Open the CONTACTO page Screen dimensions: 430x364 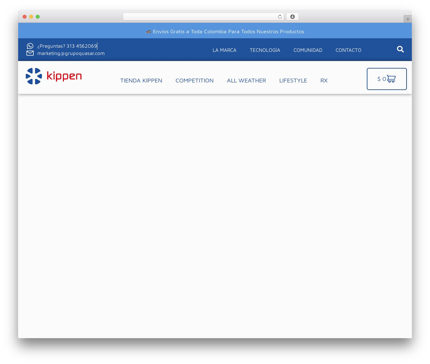[x=348, y=50]
